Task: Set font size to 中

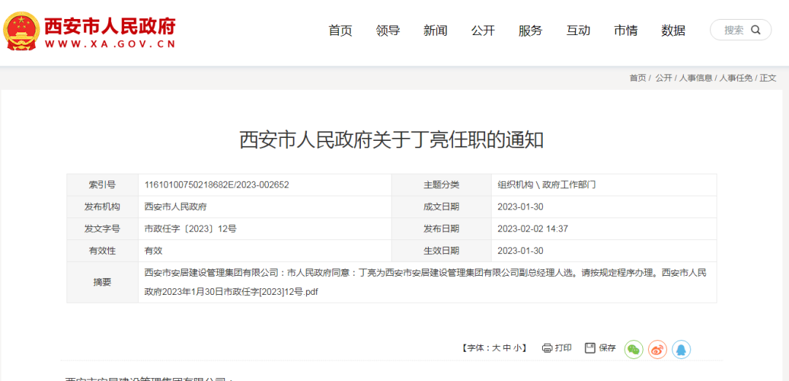Action: [x=507, y=348]
